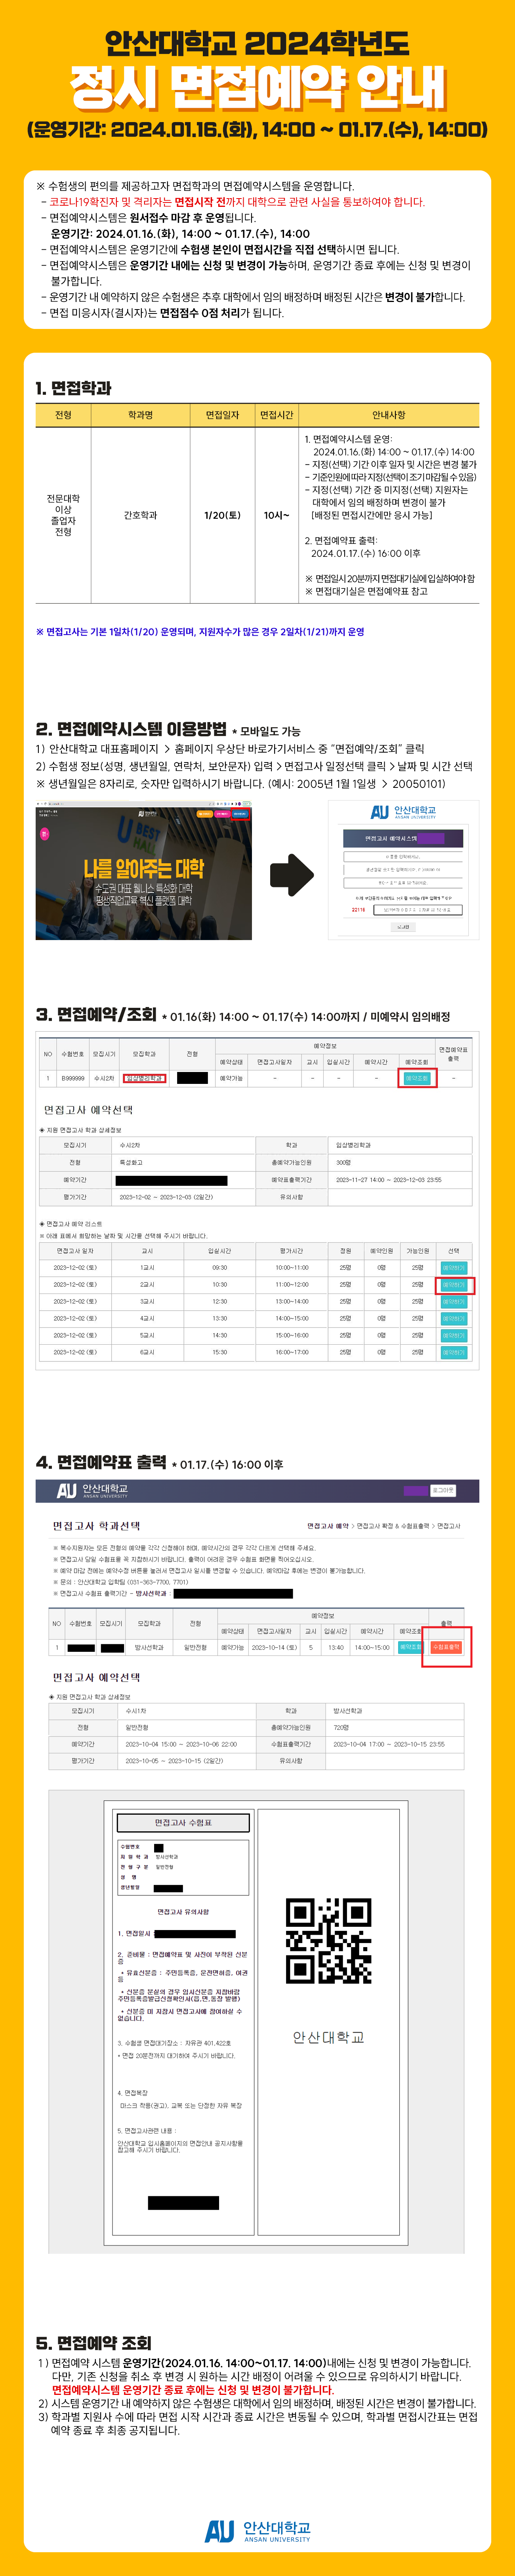Click the 면접고사 예약 breadcrumb link
The width and height of the screenshot is (515, 2576).
click(328, 1526)
